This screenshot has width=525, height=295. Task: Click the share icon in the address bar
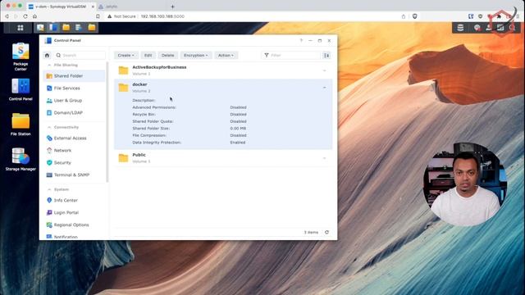coord(404,16)
